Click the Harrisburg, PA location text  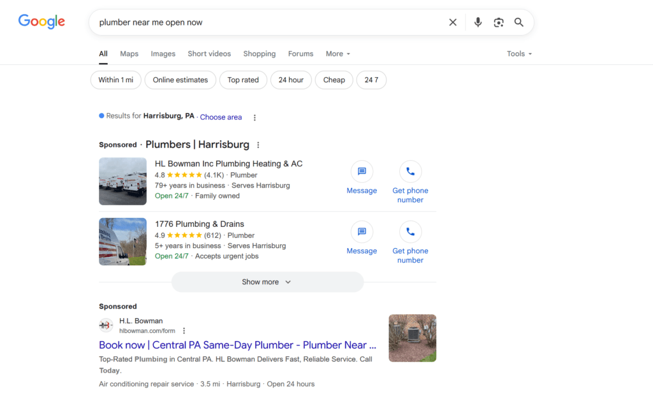tap(168, 116)
